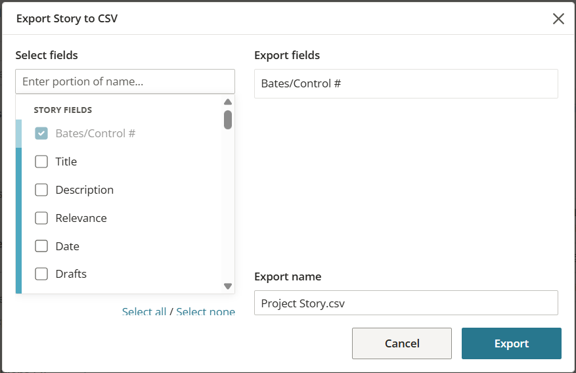576x373 pixels.
Task: Close the Export Story to CSV dialog
Action: pos(558,19)
